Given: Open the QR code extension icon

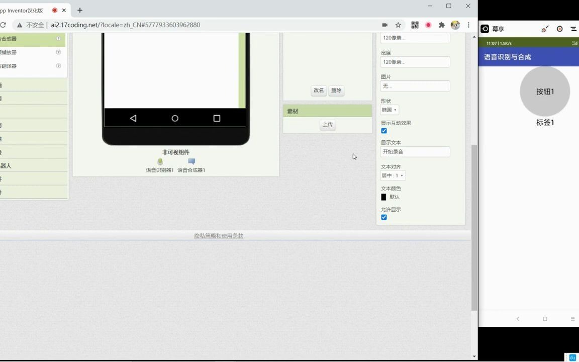Looking at the screenshot, I should point(415,25).
